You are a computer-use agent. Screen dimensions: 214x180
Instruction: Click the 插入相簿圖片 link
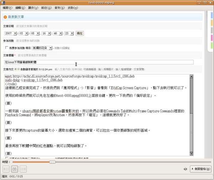pyautogui.click(x=106, y=69)
